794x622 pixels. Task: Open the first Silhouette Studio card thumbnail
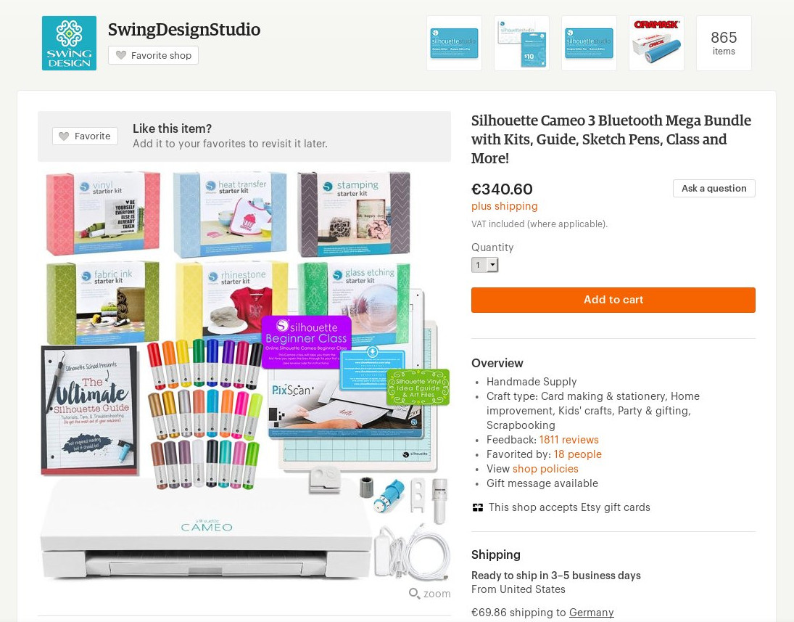pyautogui.click(x=454, y=43)
